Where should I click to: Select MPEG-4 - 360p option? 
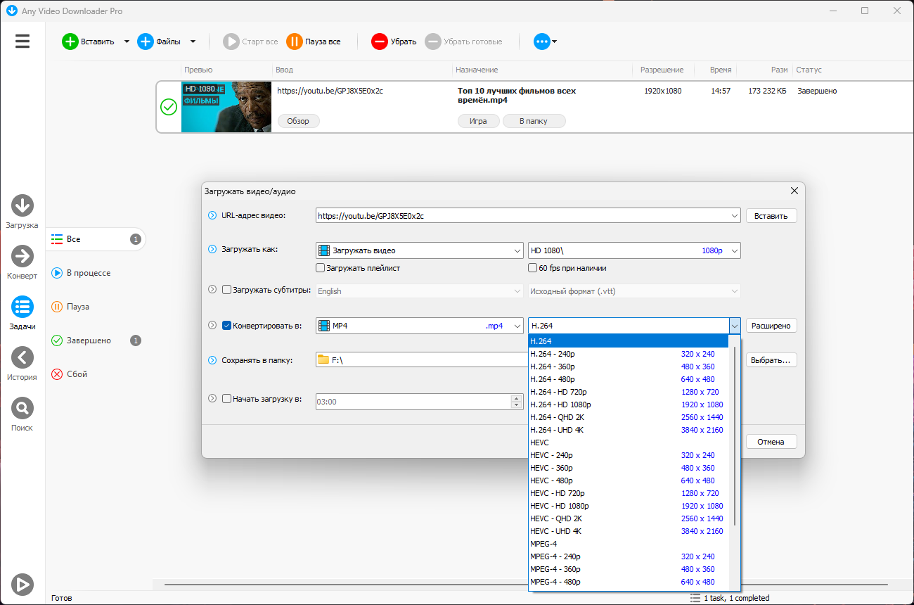[x=628, y=569]
